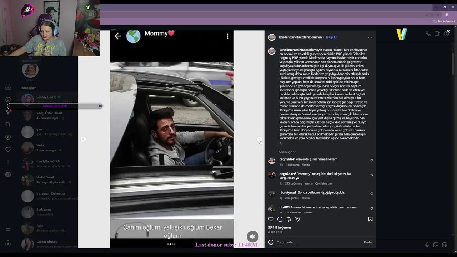Open hamburger More menu in sidebar

click(8, 230)
